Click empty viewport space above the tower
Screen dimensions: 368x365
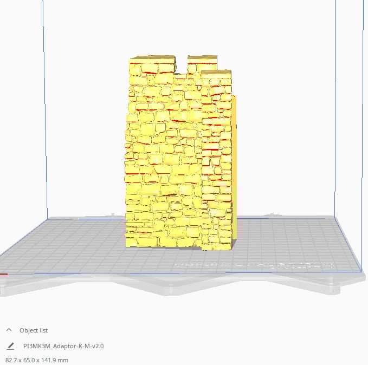[179, 27]
